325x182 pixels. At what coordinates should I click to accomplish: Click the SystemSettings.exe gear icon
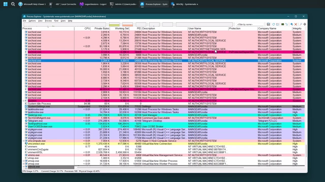tap(26, 107)
